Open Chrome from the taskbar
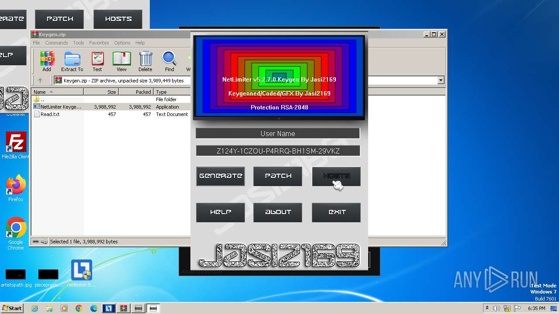The image size is (559, 314). coord(79,308)
